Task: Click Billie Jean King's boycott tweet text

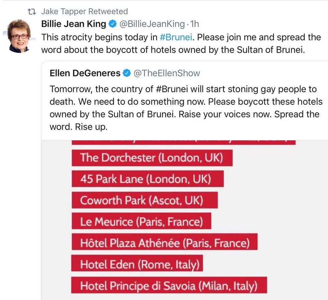Action: (x=181, y=43)
